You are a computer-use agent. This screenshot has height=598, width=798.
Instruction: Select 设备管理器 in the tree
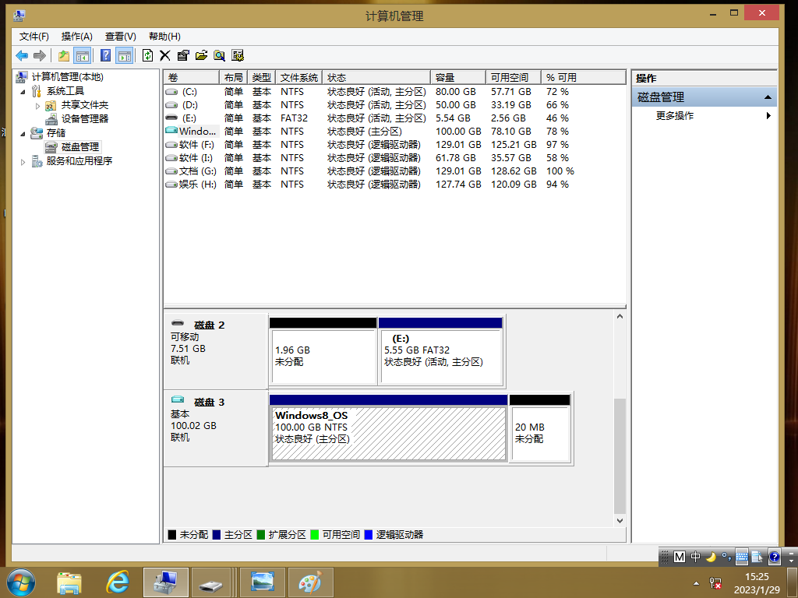84,118
